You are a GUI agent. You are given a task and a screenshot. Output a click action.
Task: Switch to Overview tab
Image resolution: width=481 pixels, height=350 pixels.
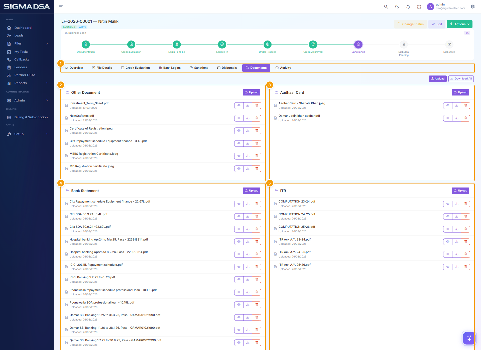(x=74, y=68)
